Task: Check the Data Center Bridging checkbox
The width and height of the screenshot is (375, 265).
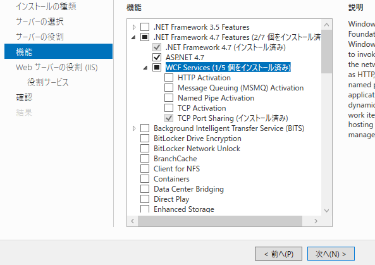Action: [145, 188]
